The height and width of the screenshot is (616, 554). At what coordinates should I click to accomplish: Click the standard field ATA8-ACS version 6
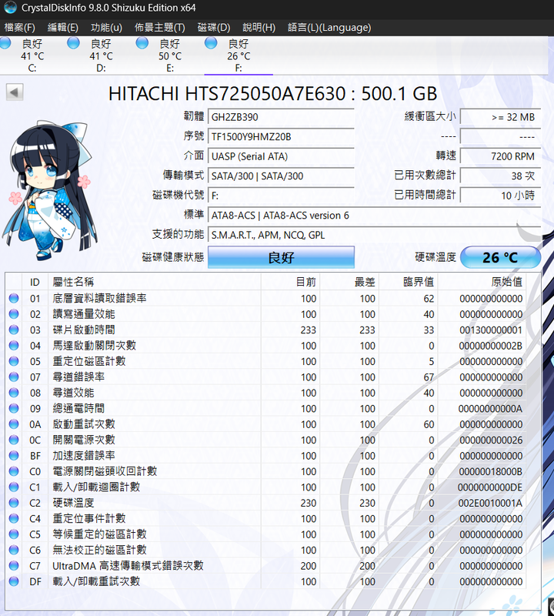(x=374, y=216)
